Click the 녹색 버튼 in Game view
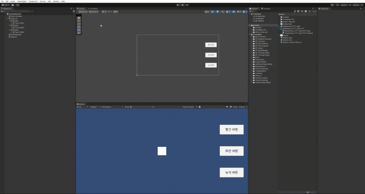Image resolution: width=365 pixels, height=194 pixels. pos(232,173)
